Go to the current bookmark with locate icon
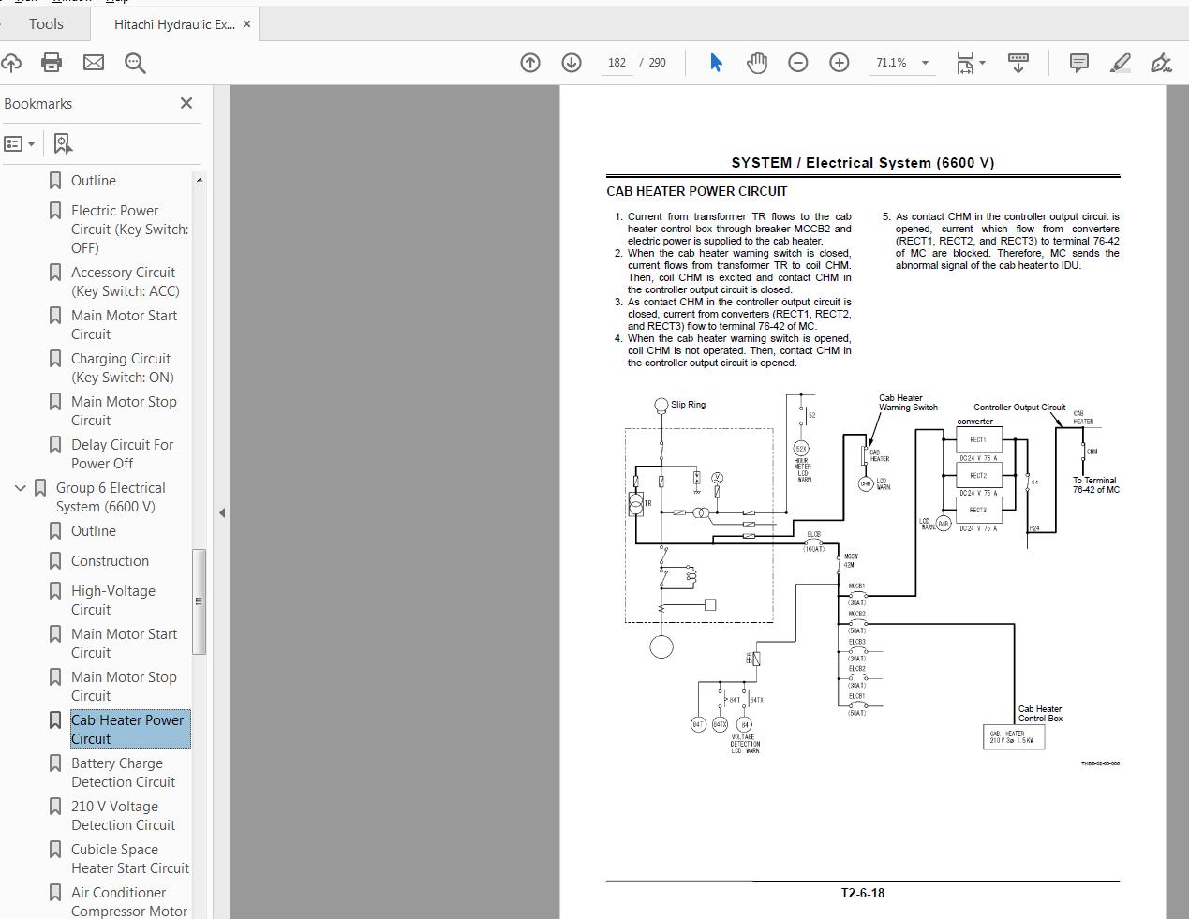 coord(62,142)
